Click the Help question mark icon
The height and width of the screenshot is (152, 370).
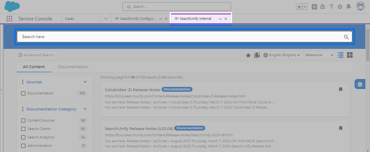(331, 7)
